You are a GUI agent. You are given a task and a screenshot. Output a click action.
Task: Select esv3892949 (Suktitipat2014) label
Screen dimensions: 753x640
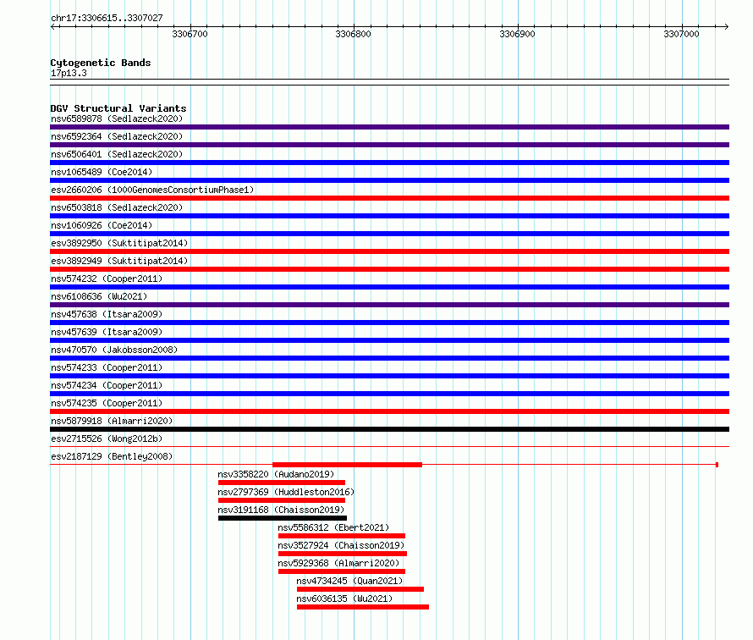[x=119, y=261]
